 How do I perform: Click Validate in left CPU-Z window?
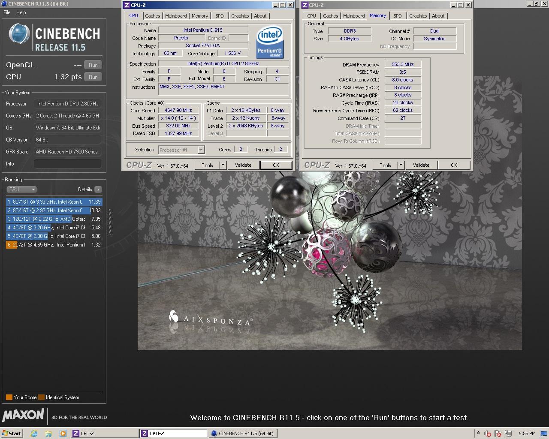243,165
